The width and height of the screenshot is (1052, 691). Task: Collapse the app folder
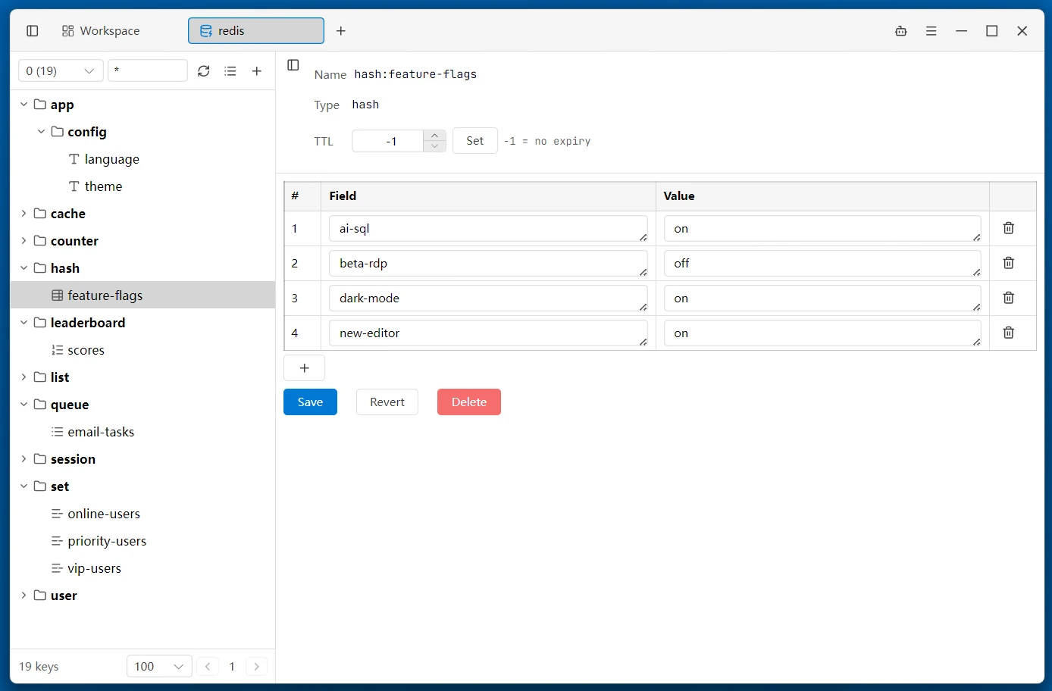pos(23,105)
